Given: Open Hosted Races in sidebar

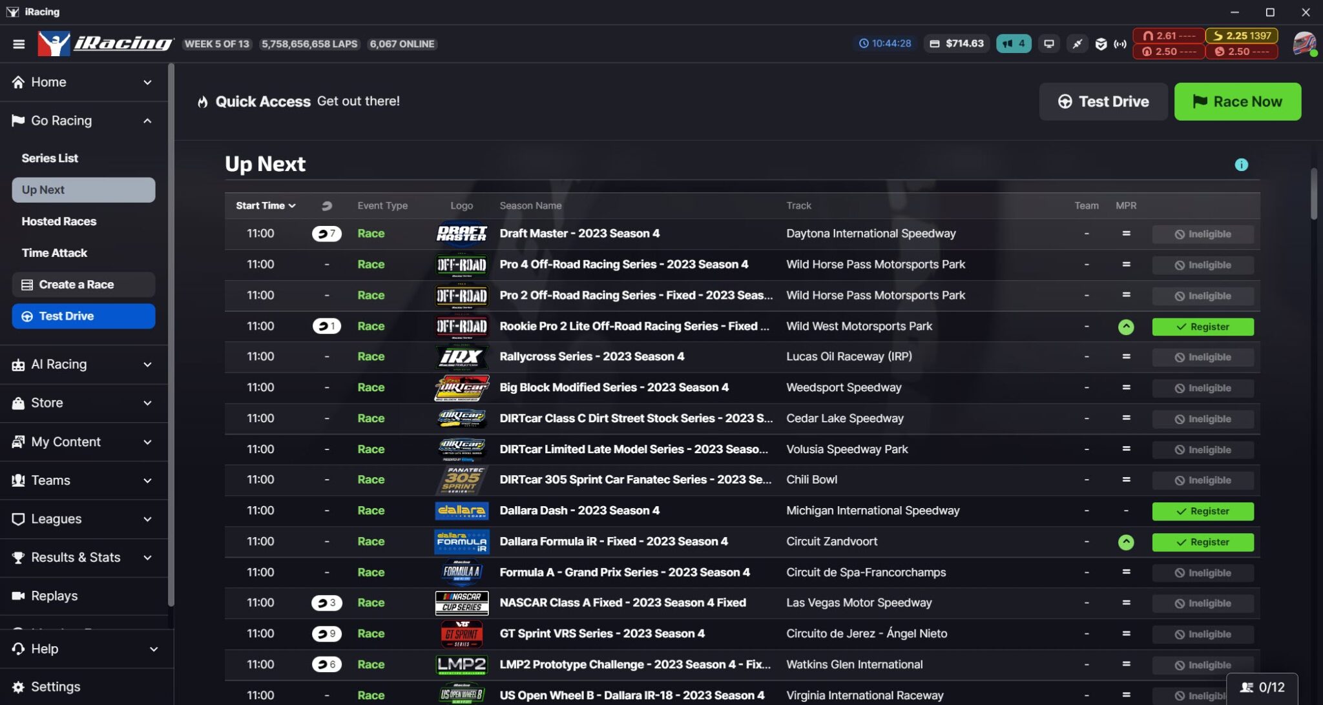Looking at the screenshot, I should tap(59, 221).
